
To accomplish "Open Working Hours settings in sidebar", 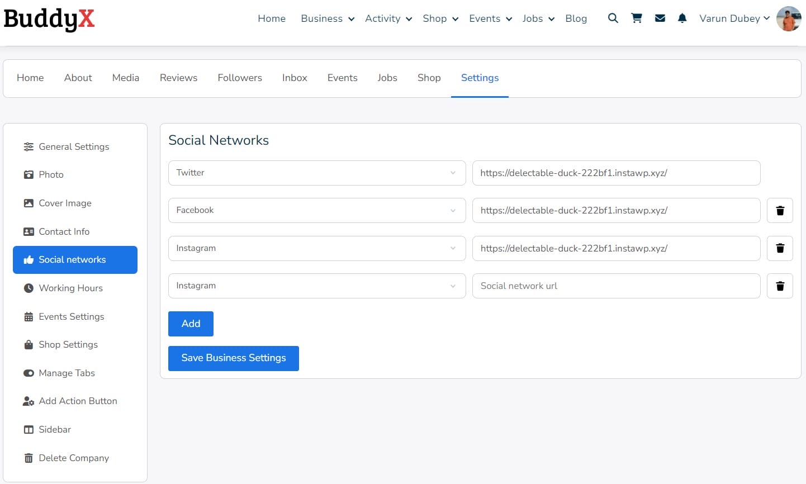I will click(70, 288).
